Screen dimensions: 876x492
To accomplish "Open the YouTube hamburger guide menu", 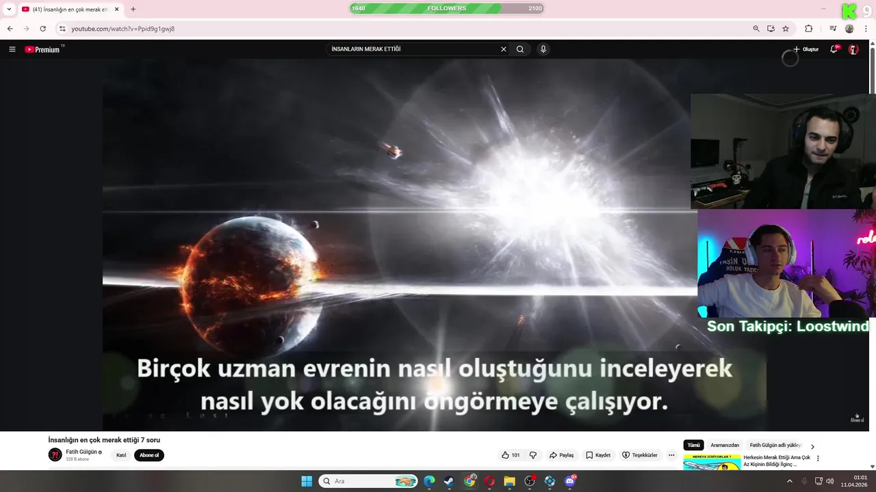I will coord(12,49).
